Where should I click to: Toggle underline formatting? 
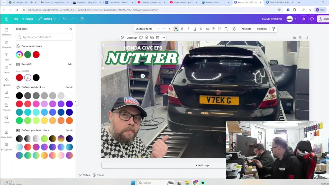195,29
